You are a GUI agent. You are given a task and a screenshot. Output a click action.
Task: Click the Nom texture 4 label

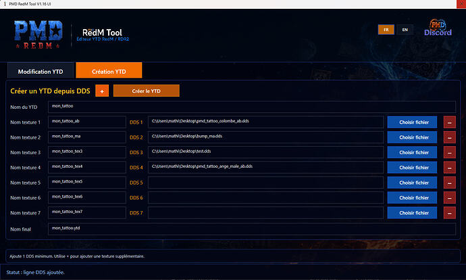[x=25, y=168]
